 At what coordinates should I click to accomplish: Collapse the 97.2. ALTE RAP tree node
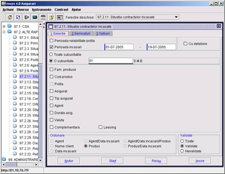4,32
